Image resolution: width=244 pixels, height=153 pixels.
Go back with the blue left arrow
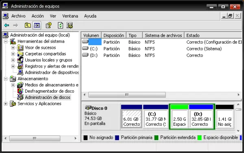[x=7, y=25]
